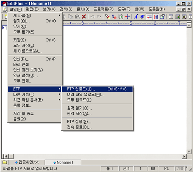Select FTP 업로드(U)... in submenu

click(97, 89)
